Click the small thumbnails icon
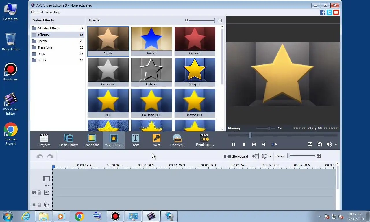 coord(186,20)
